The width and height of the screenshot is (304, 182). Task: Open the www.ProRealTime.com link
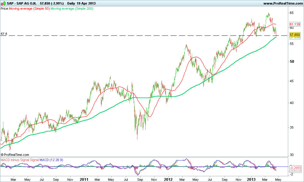pos(283,3)
